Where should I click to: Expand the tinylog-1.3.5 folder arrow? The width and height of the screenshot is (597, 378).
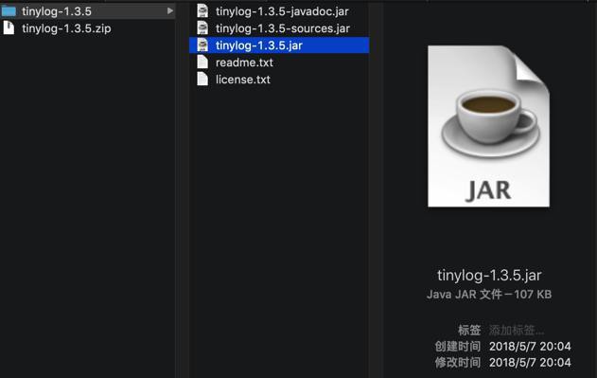pos(170,11)
